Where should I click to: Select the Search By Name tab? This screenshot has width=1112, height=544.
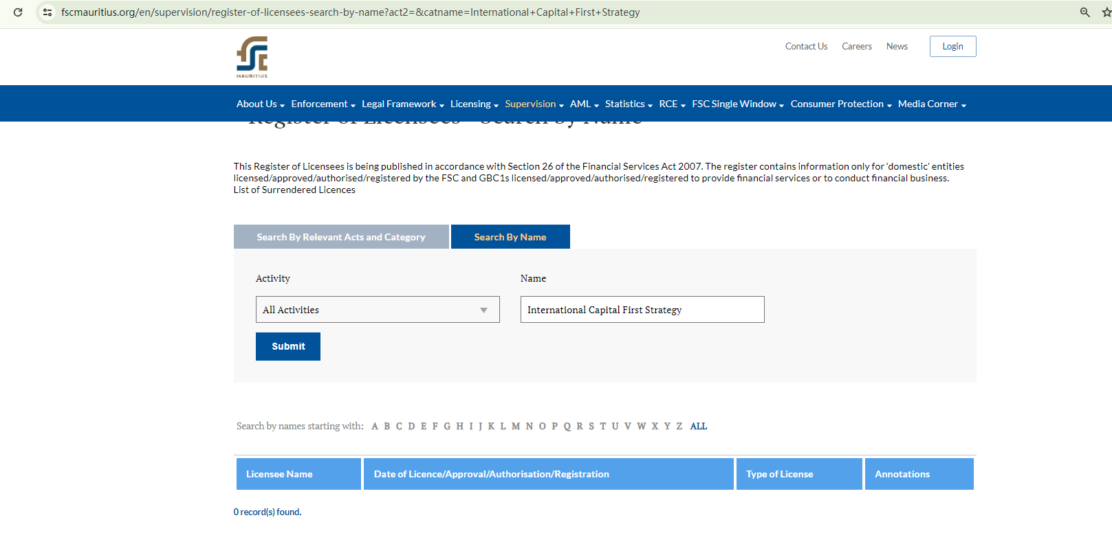[510, 237]
